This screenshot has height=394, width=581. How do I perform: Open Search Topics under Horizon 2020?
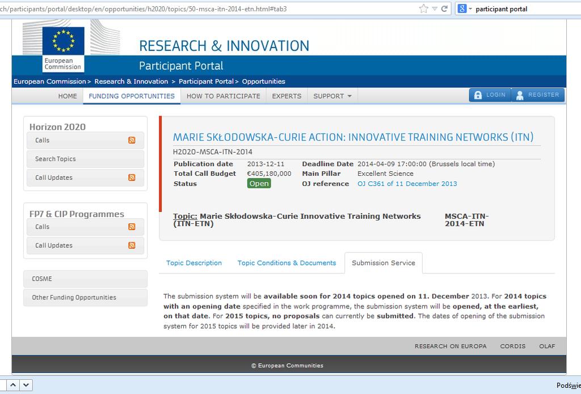click(85, 159)
